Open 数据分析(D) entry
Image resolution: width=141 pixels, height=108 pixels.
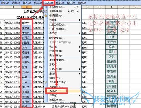tap(63, 100)
